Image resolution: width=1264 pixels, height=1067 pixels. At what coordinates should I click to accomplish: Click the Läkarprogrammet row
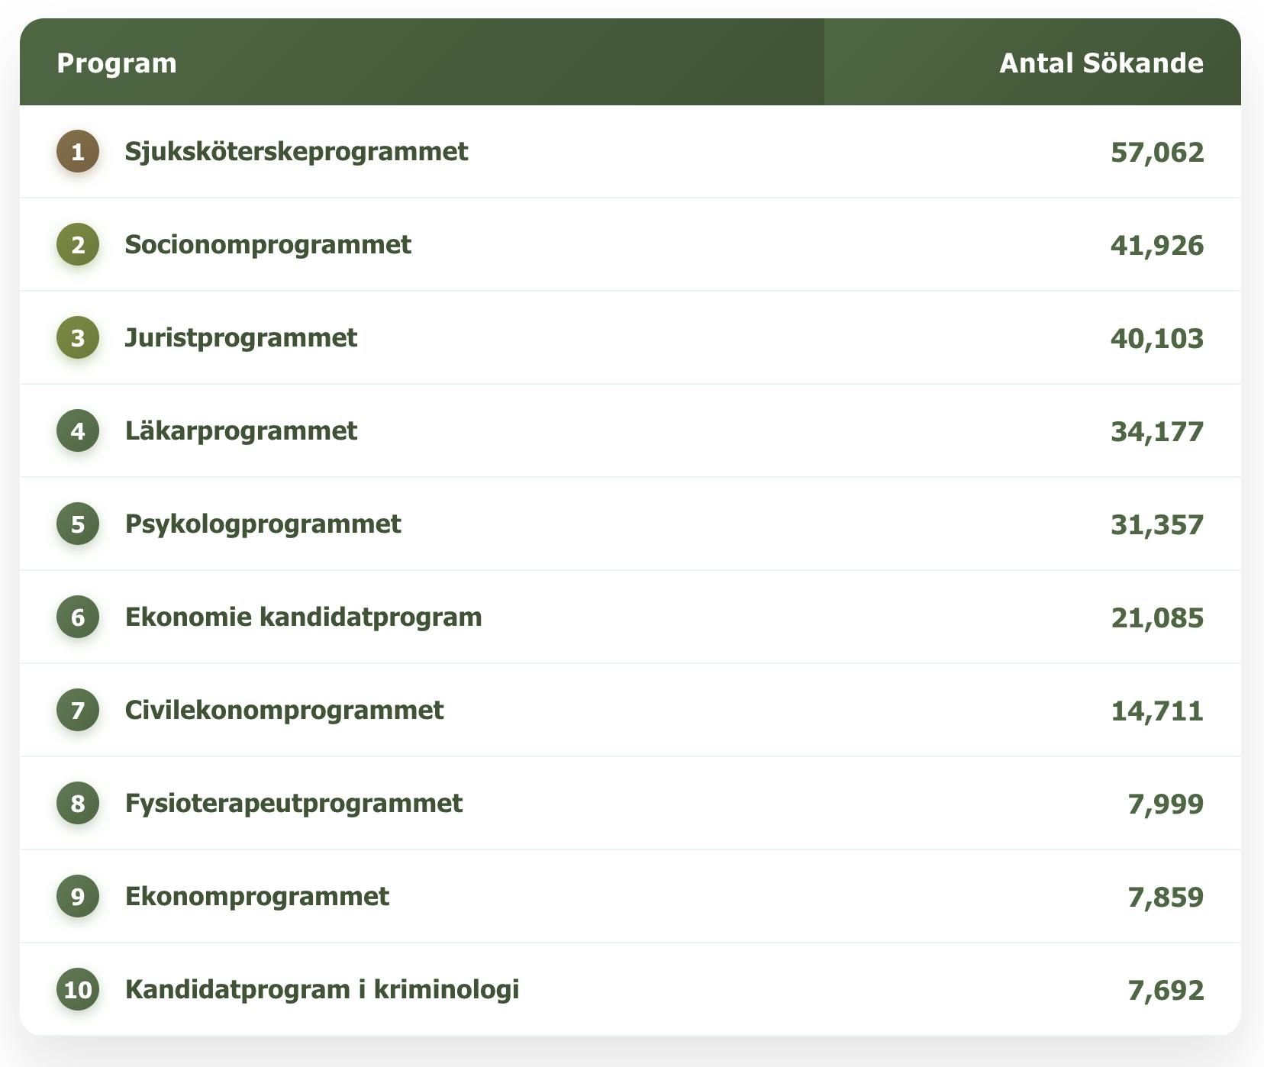(240, 430)
